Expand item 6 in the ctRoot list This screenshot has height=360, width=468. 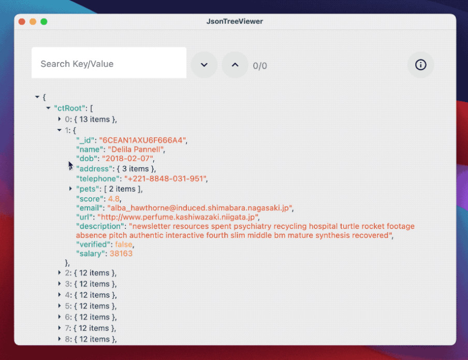[60, 316]
